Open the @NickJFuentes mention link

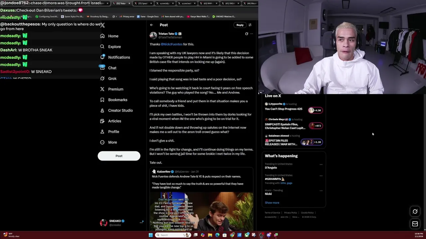point(171,44)
